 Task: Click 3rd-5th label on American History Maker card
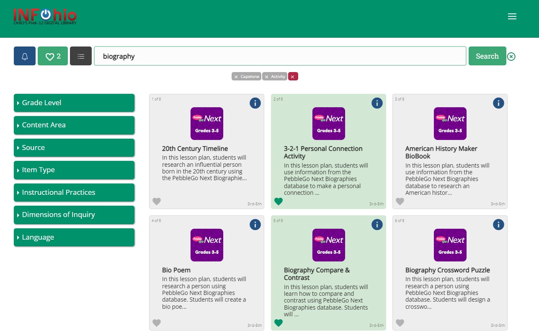[x=498, y=204]
